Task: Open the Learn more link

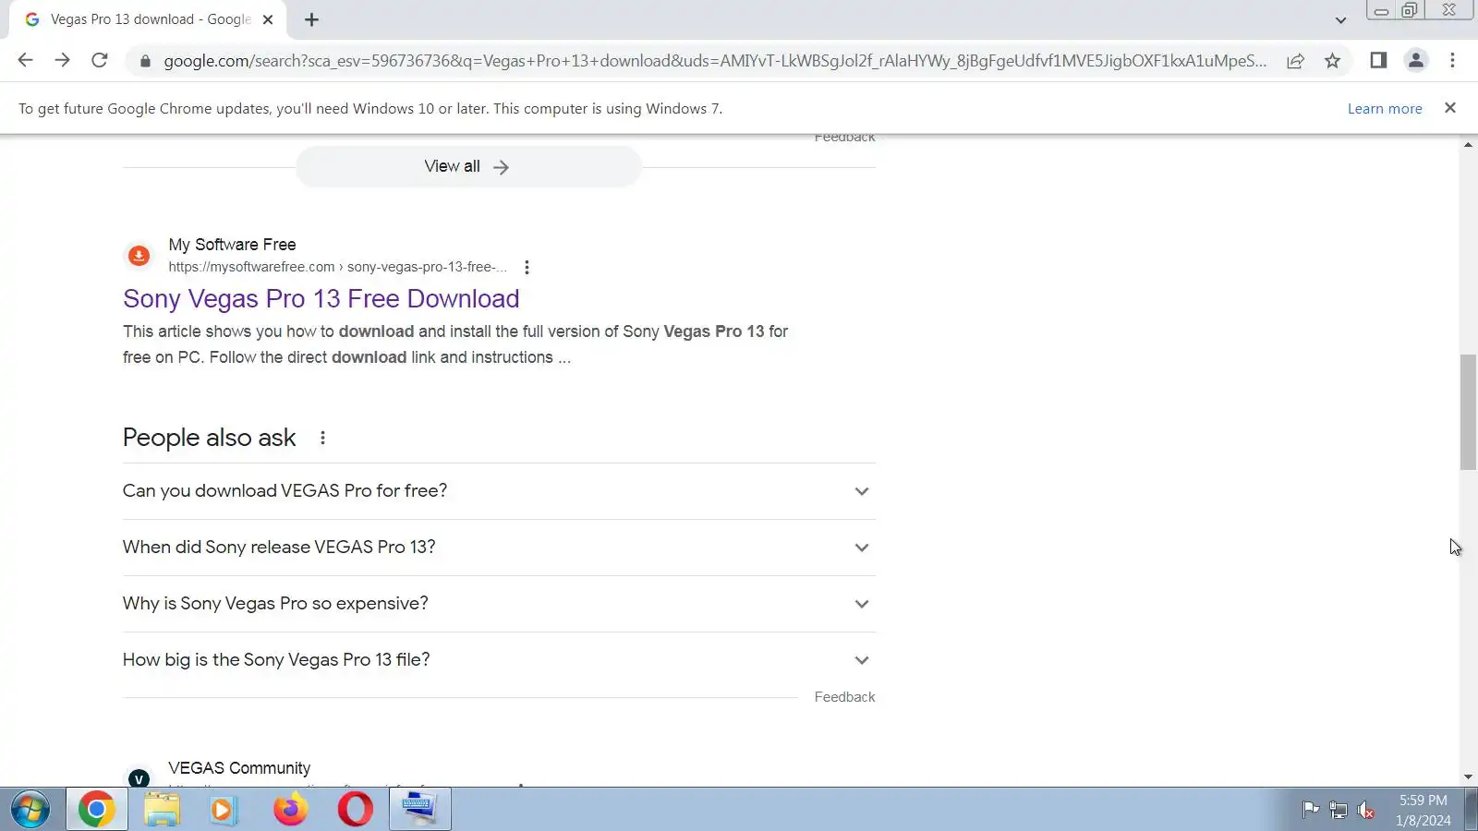Action: [1385, 108]
